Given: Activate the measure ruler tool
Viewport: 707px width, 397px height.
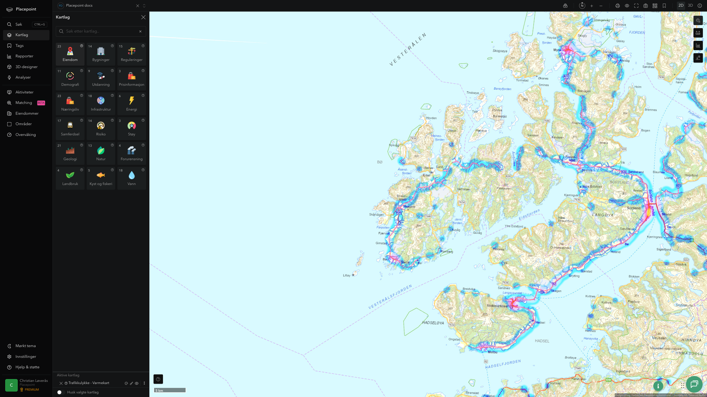Looking at the screenshot, I should click(698, 33).
